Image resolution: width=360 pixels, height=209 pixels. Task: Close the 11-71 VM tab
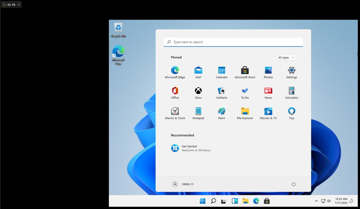pos(19,5)
